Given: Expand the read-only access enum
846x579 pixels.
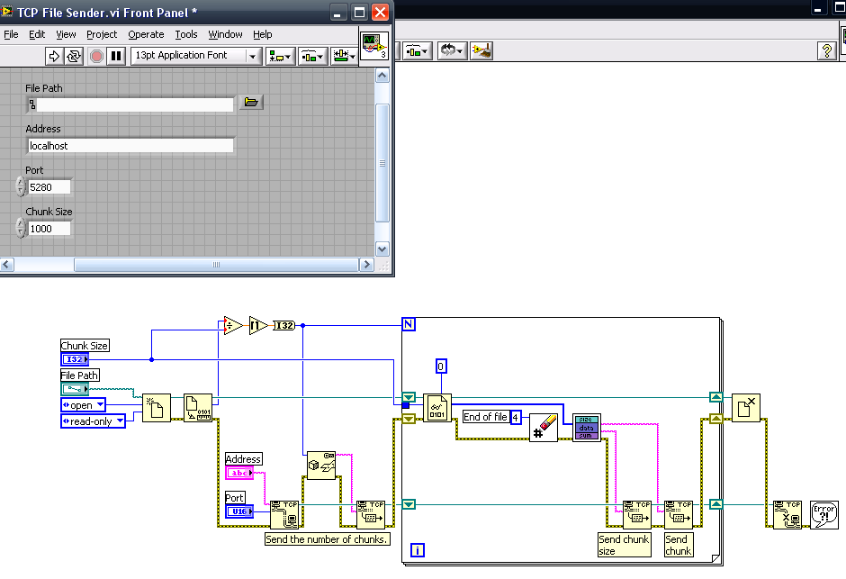Looking at the screenshot, I should (x=120, y=421).
